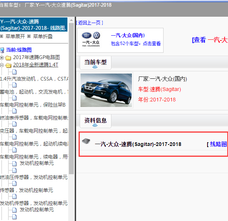This screenshot has height=221, width=228.
Task: Click page icon above 燃油压传感器
Action: click(15, 170)
